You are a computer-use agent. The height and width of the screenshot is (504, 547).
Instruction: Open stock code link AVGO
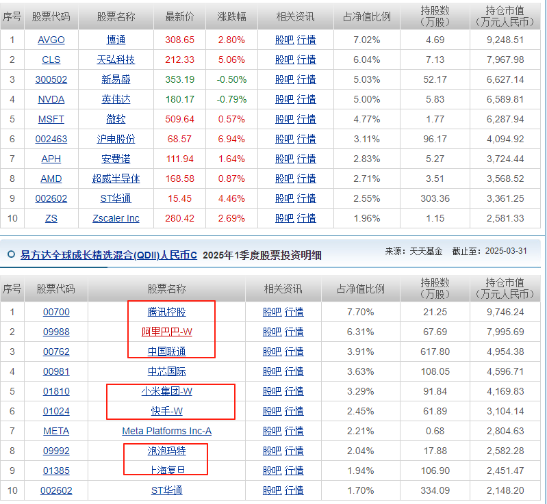[x=51, y=40]
